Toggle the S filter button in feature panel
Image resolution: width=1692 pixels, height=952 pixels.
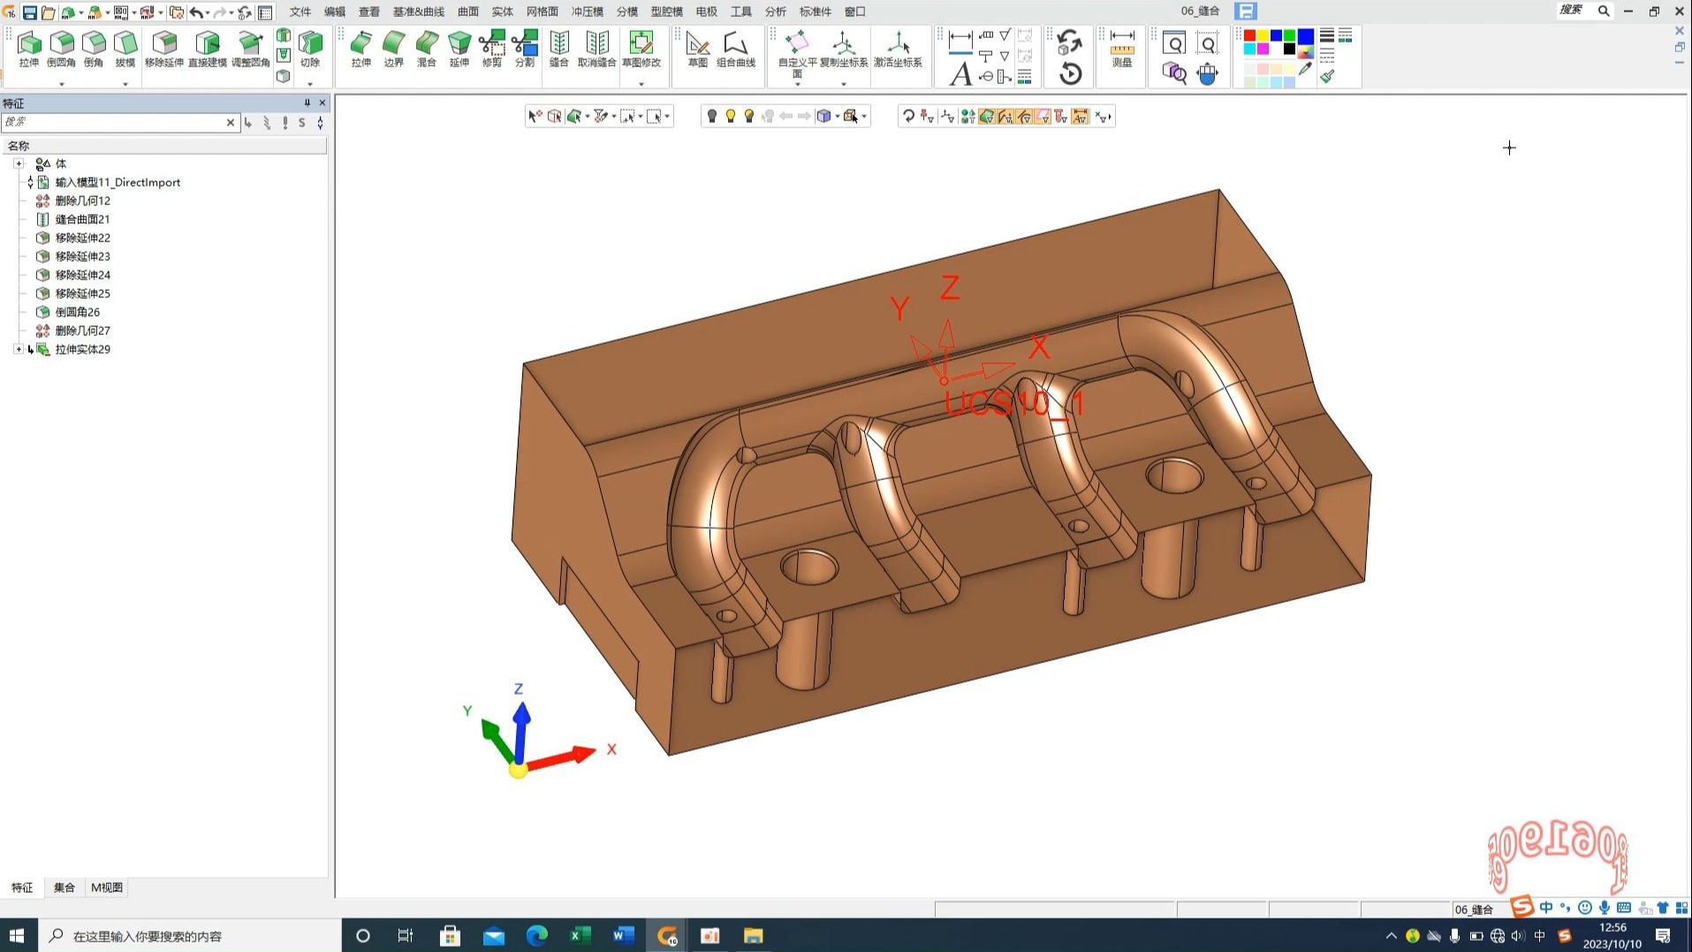click(302, 123)
